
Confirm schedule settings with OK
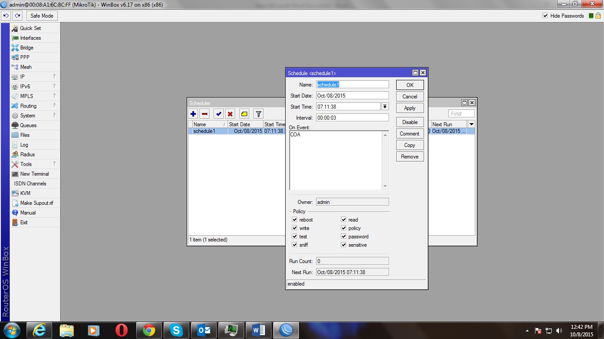coord(409,85)
